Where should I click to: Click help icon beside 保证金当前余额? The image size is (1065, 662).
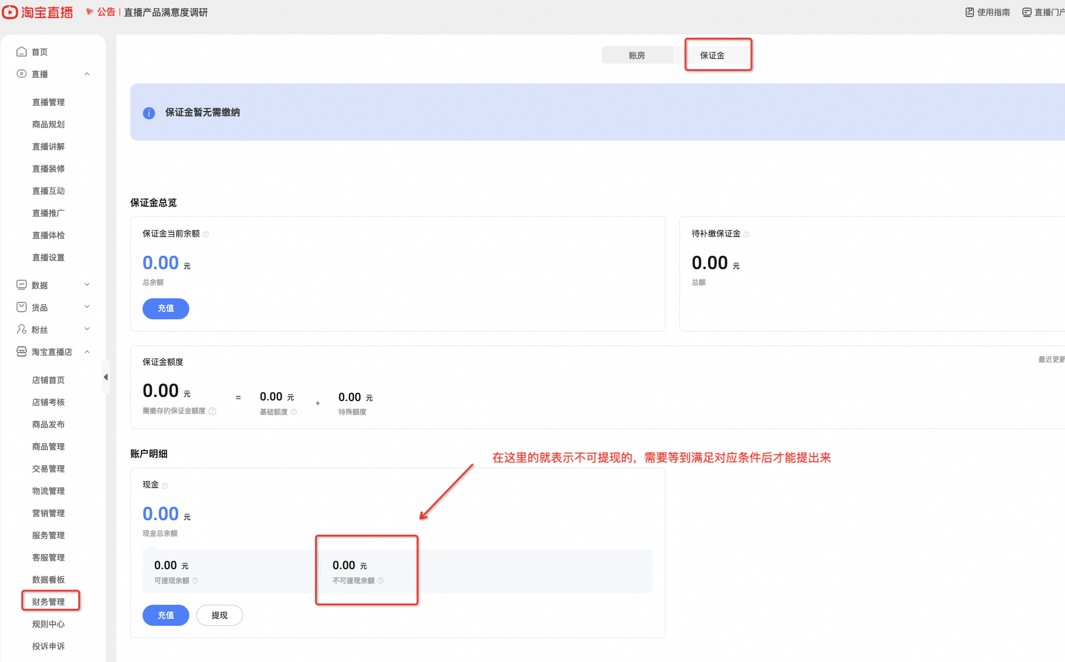click(206, 234)
